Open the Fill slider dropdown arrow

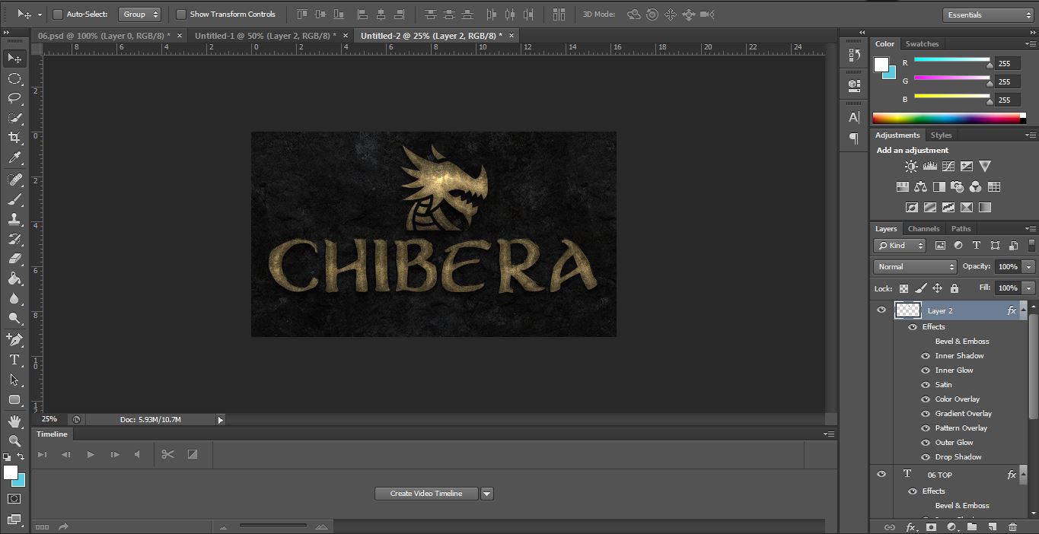pos(1029,288)
